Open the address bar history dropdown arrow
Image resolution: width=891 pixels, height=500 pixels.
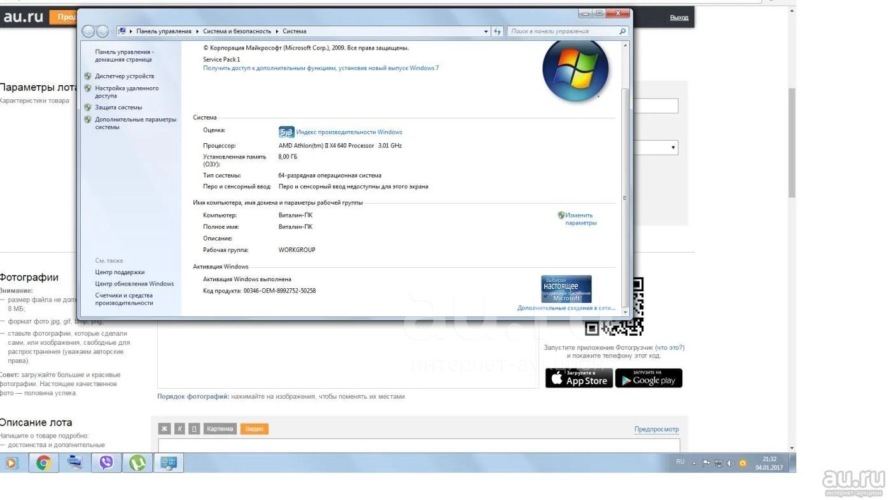486,31
